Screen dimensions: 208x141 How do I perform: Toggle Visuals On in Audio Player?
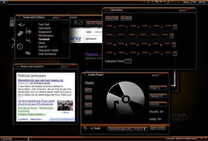(x=156, y=112)
